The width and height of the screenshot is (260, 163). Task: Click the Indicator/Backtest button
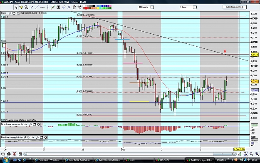[x=235, y=7]
